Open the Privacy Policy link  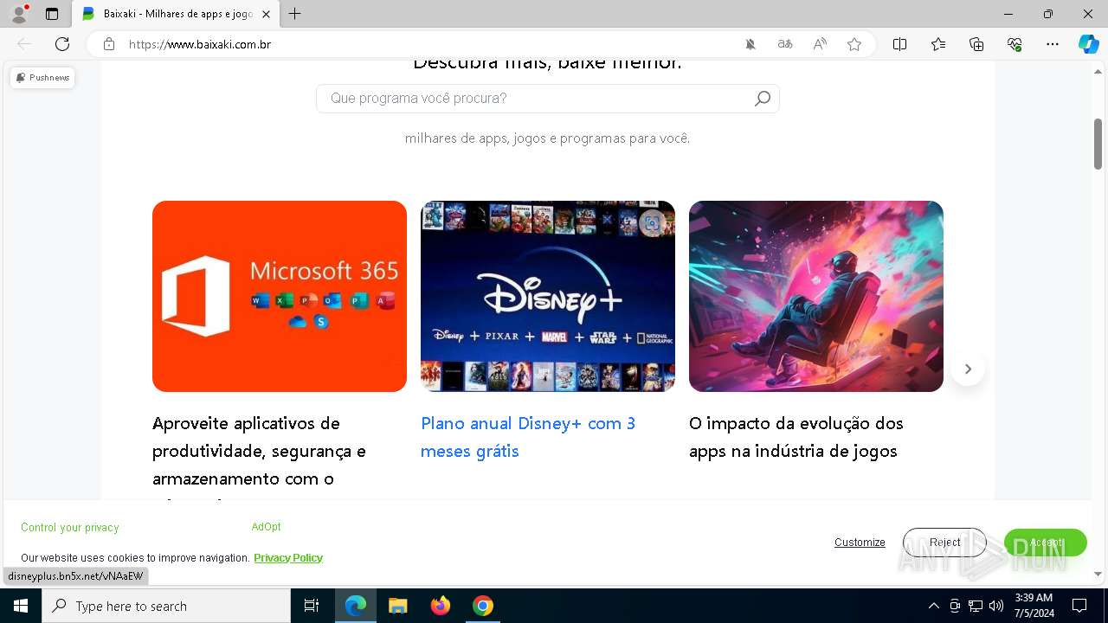[x=288, y=558]
